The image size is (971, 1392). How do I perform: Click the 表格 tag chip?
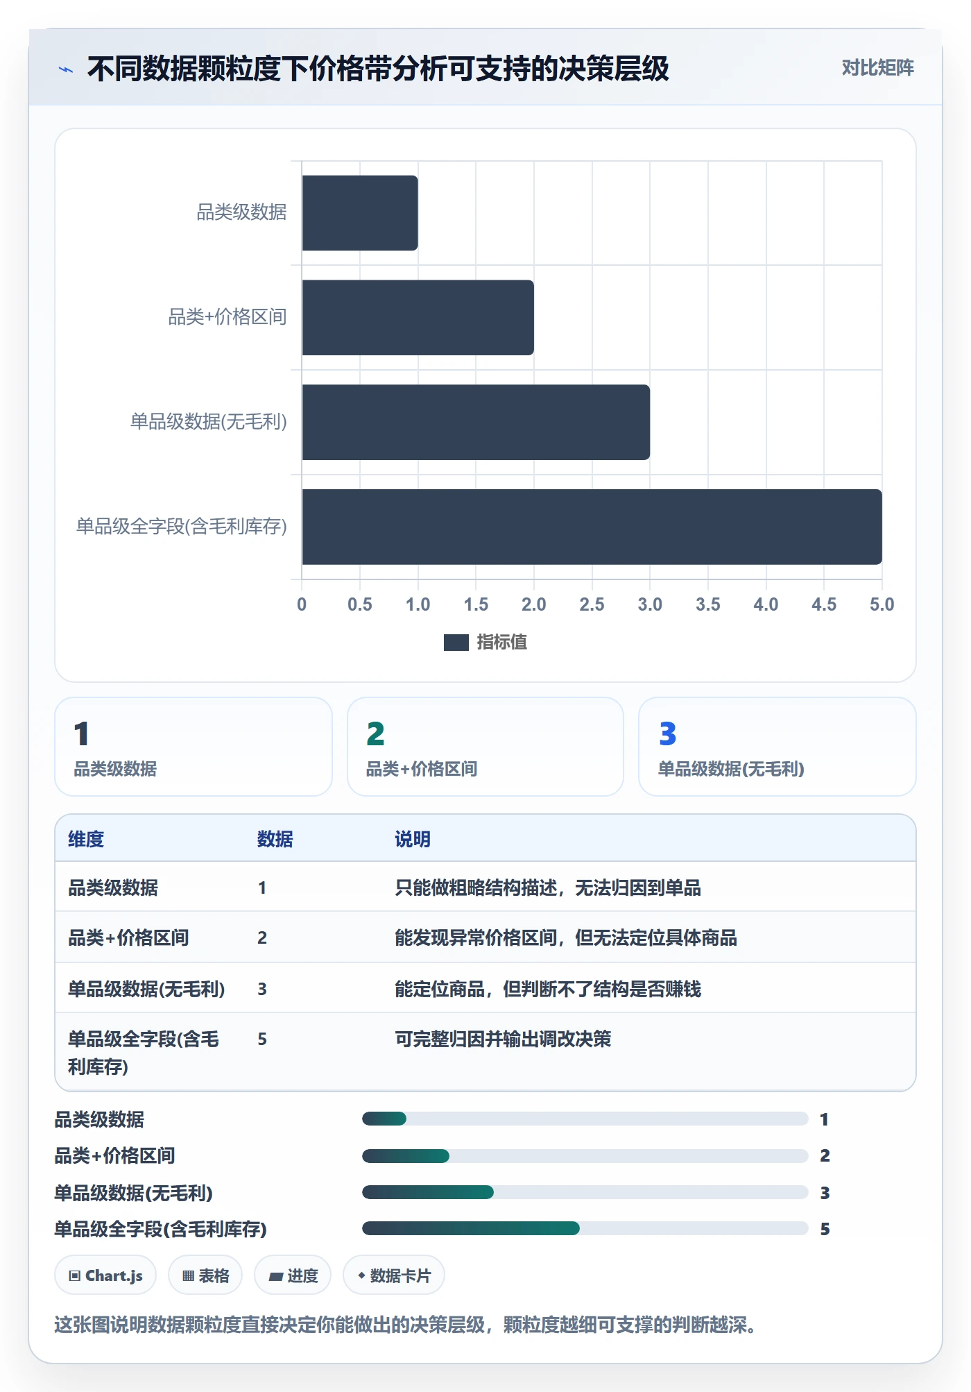pos(205,1275)
